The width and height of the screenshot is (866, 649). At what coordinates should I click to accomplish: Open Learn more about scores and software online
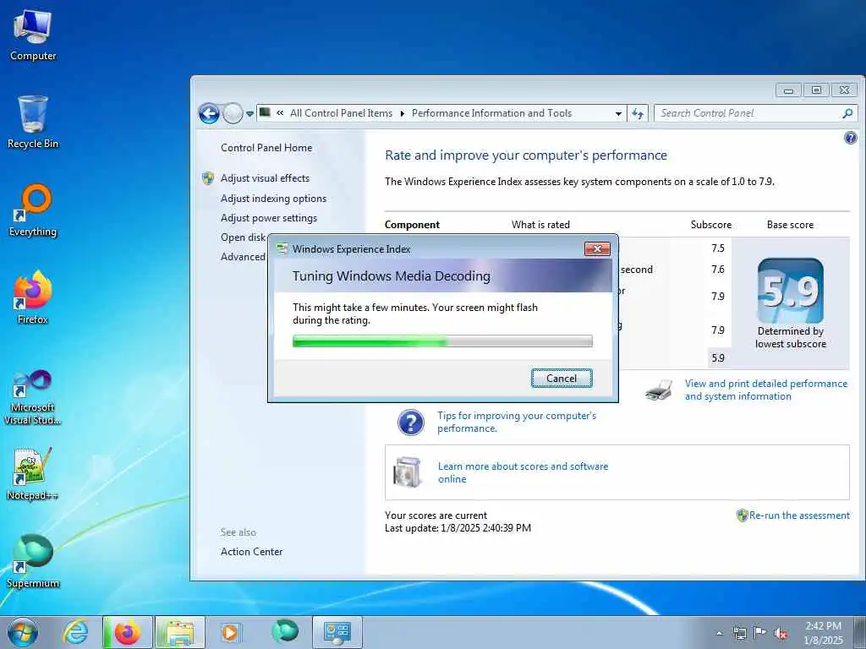[523, 473]
